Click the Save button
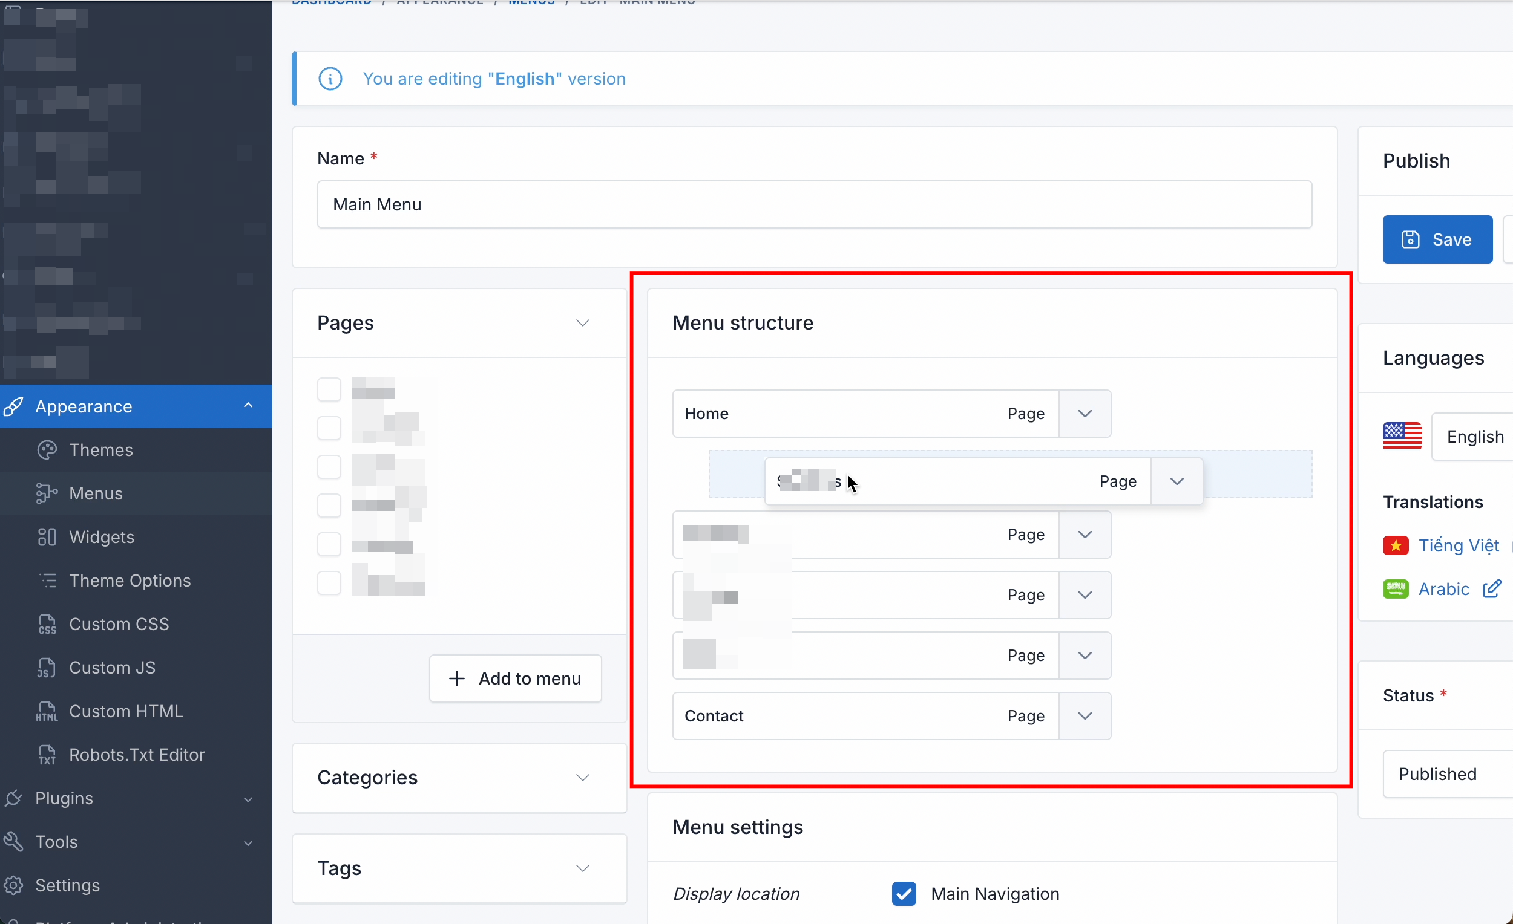 click(x=1437, y=239)
